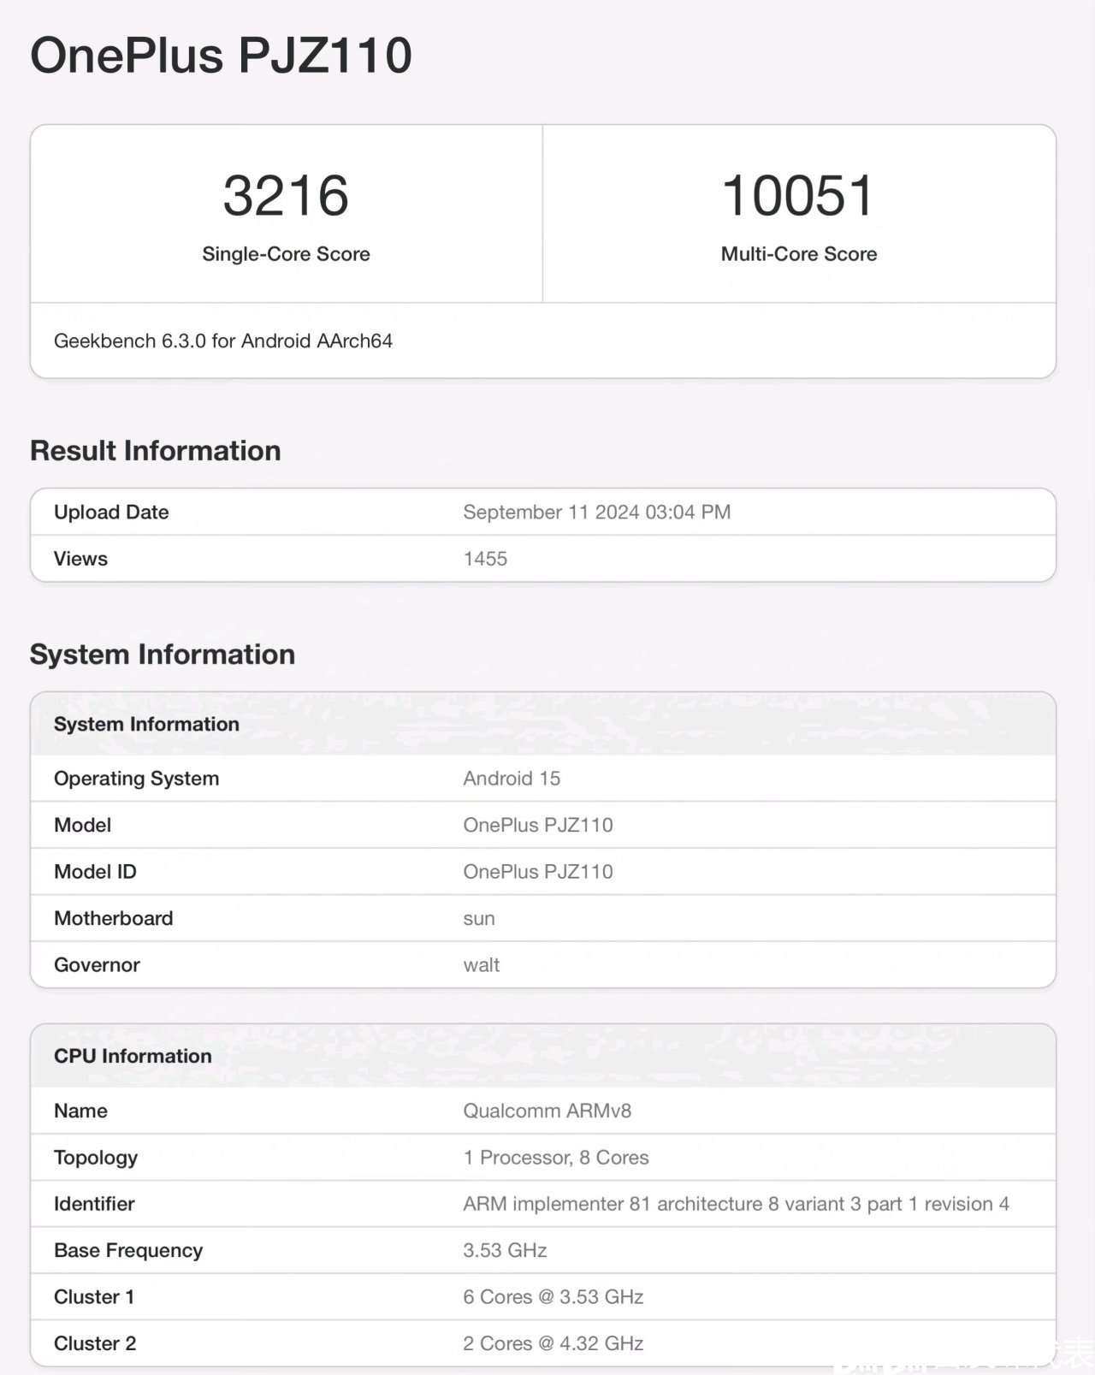Click the Single-Core Score label

click(x=286, y=254)
